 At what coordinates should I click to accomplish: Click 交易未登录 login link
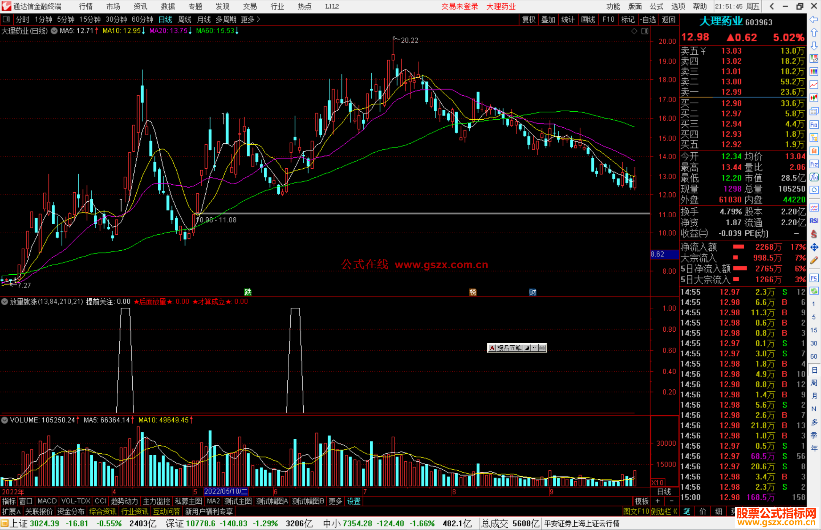click(460, 6)
